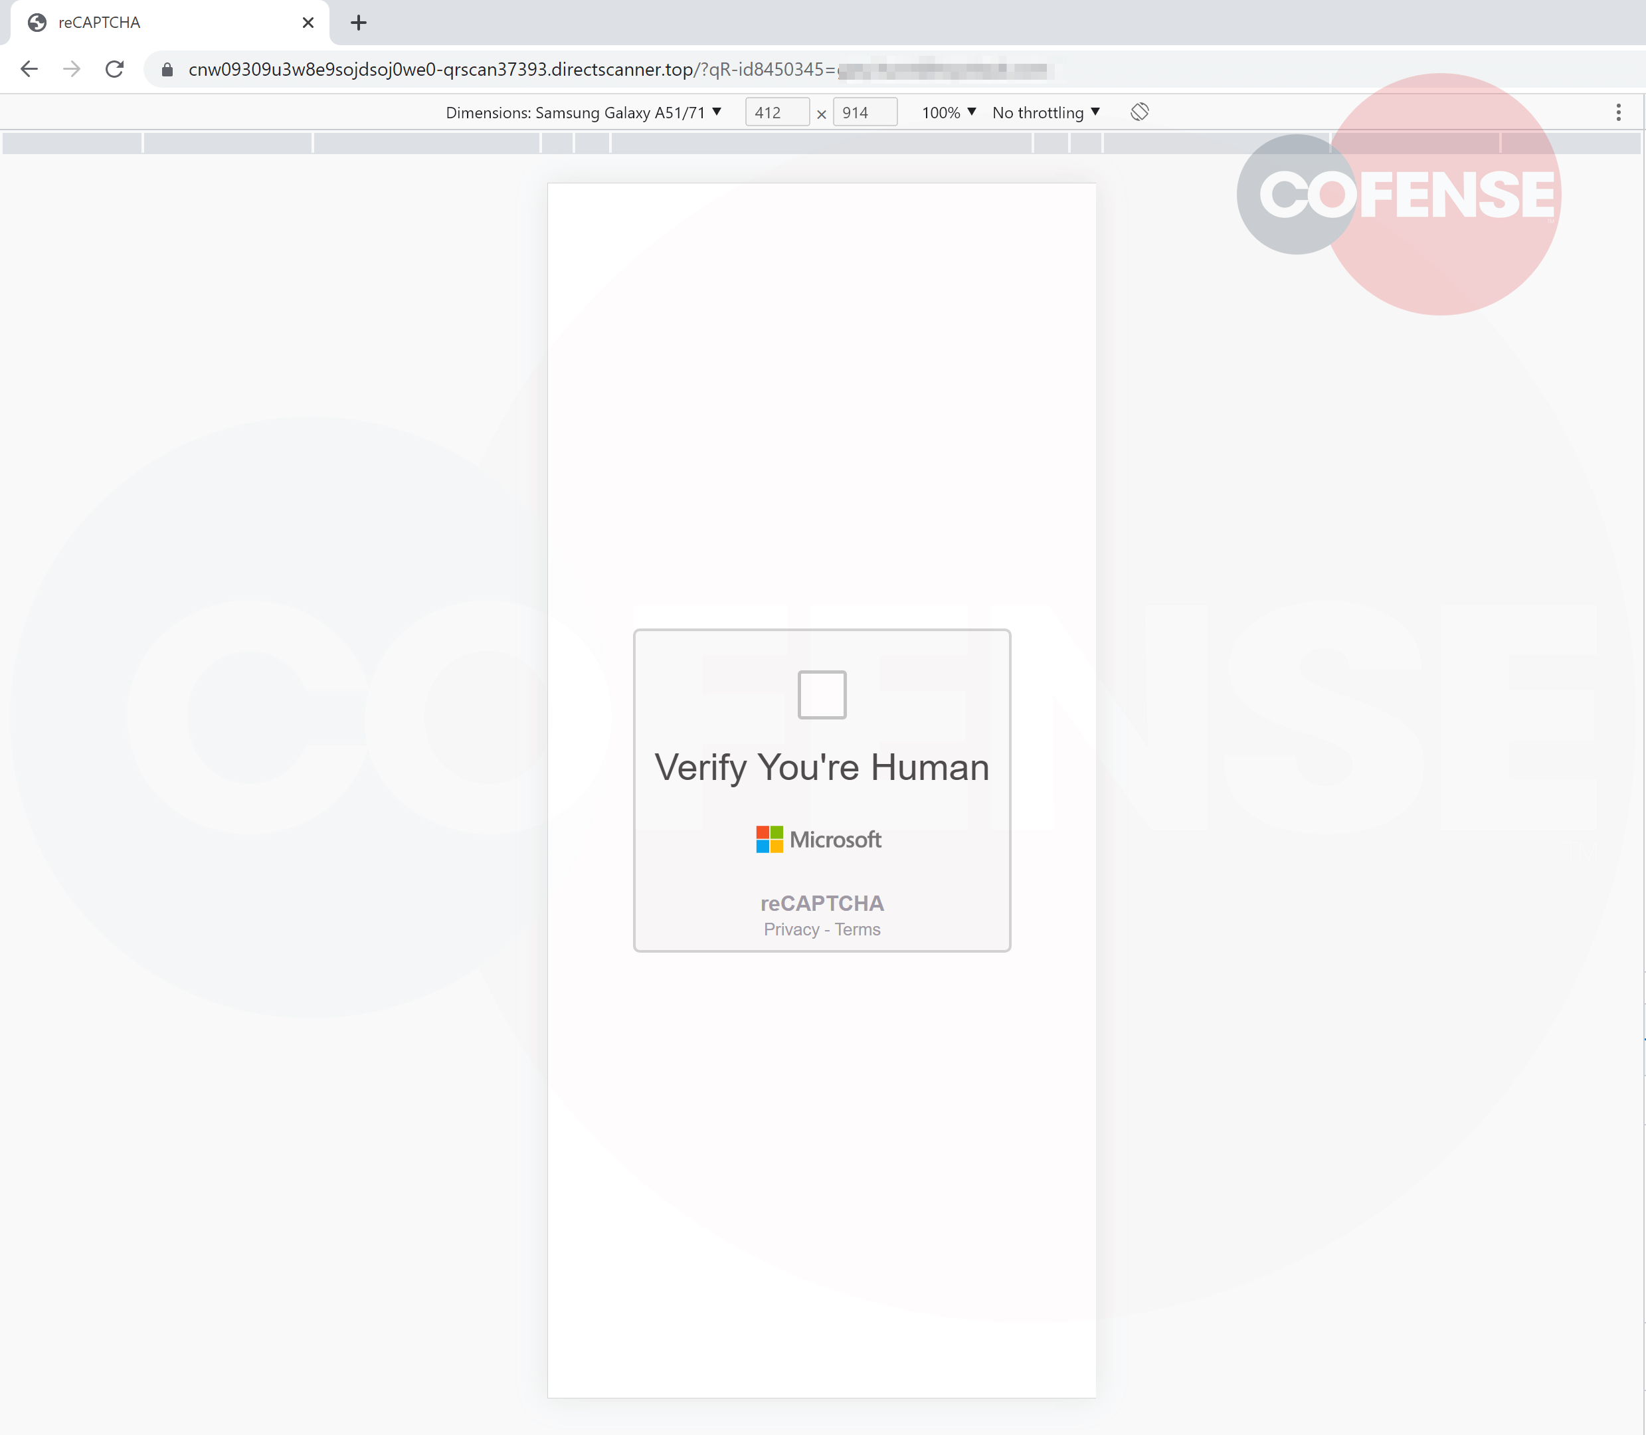1646x1435 pixels.
Task: Click the browser security lock icon
Action: (x=168, y=68)
